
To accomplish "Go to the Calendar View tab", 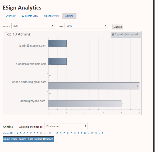I will (x=52, y=16).
